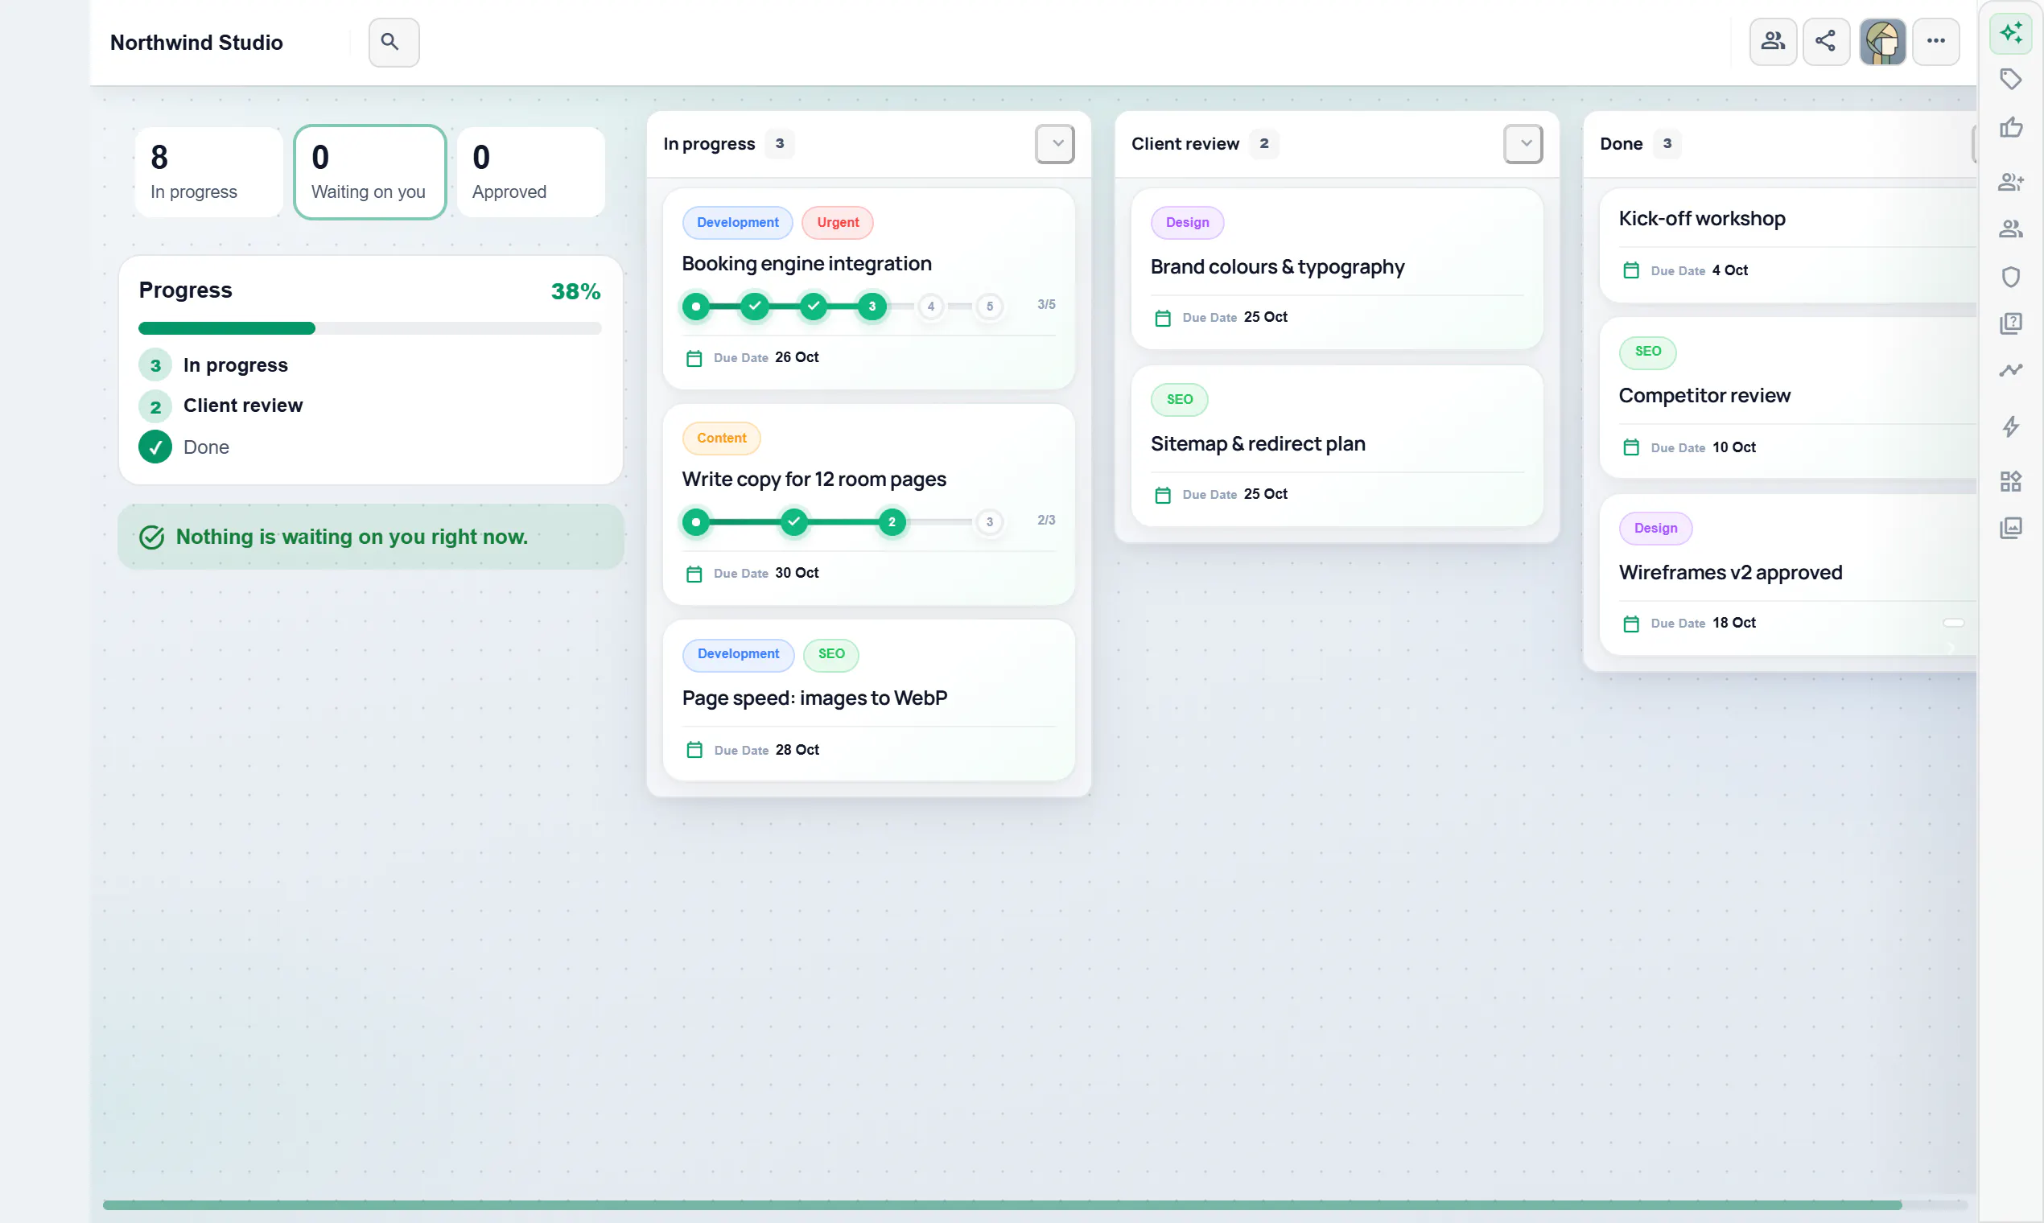2044x1223 pixels.
Task: Open the Kick-off workshop card
Action: click(1788, 245)
